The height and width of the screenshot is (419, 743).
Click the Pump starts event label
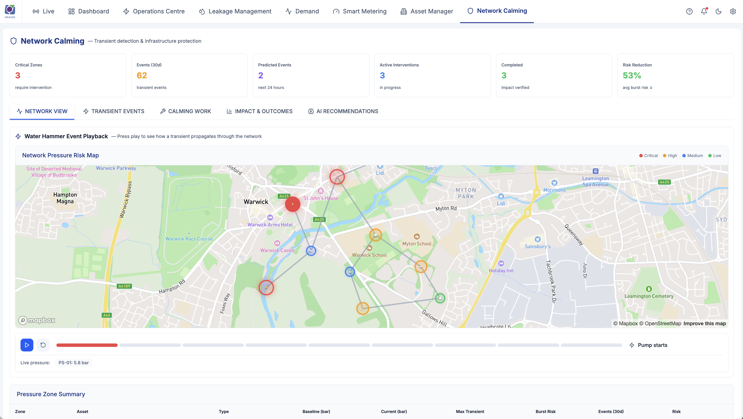point(652,345)
